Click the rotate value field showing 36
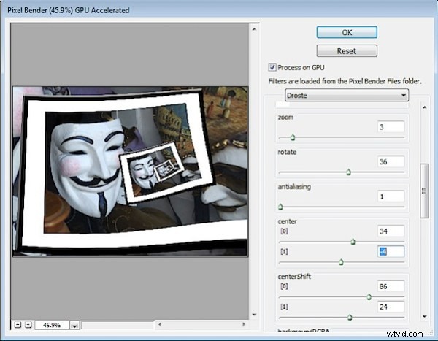The width and height of the screenshot is (438, 341). (x=391, y=161)
